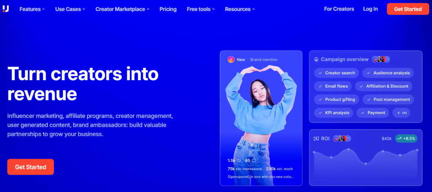Expand the Features dropdown menu

point(32,9)
